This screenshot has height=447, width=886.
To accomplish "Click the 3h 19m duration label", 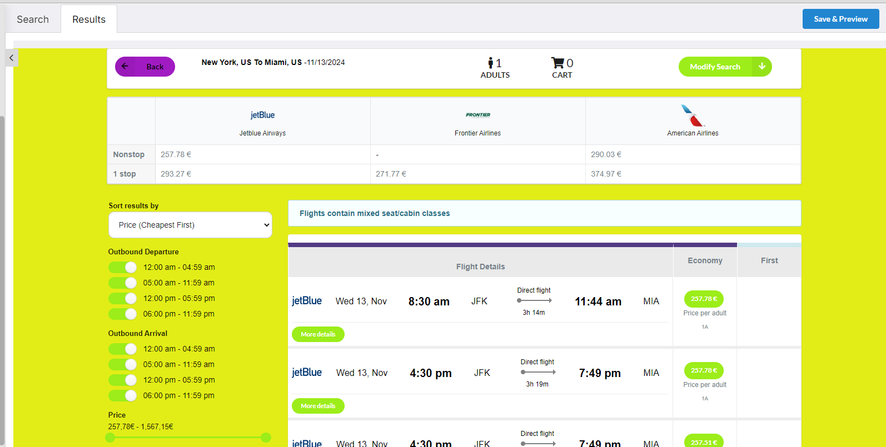I will tap(537, 384).
